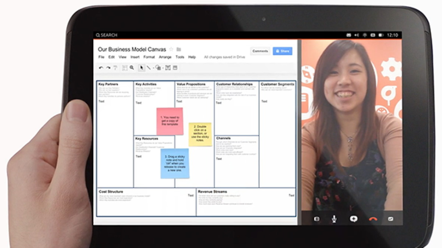This screenshot has height=248, width=442.
Task: Click the redo arrow in the toolbar
Action: coord(108,68)
